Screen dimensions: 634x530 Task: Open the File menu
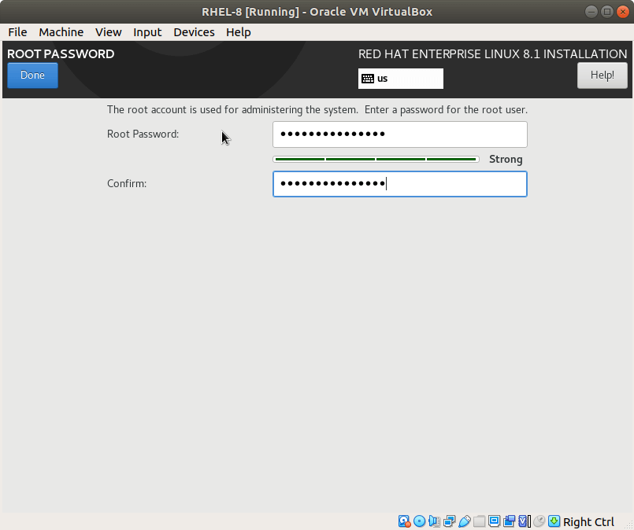point(17,32)
